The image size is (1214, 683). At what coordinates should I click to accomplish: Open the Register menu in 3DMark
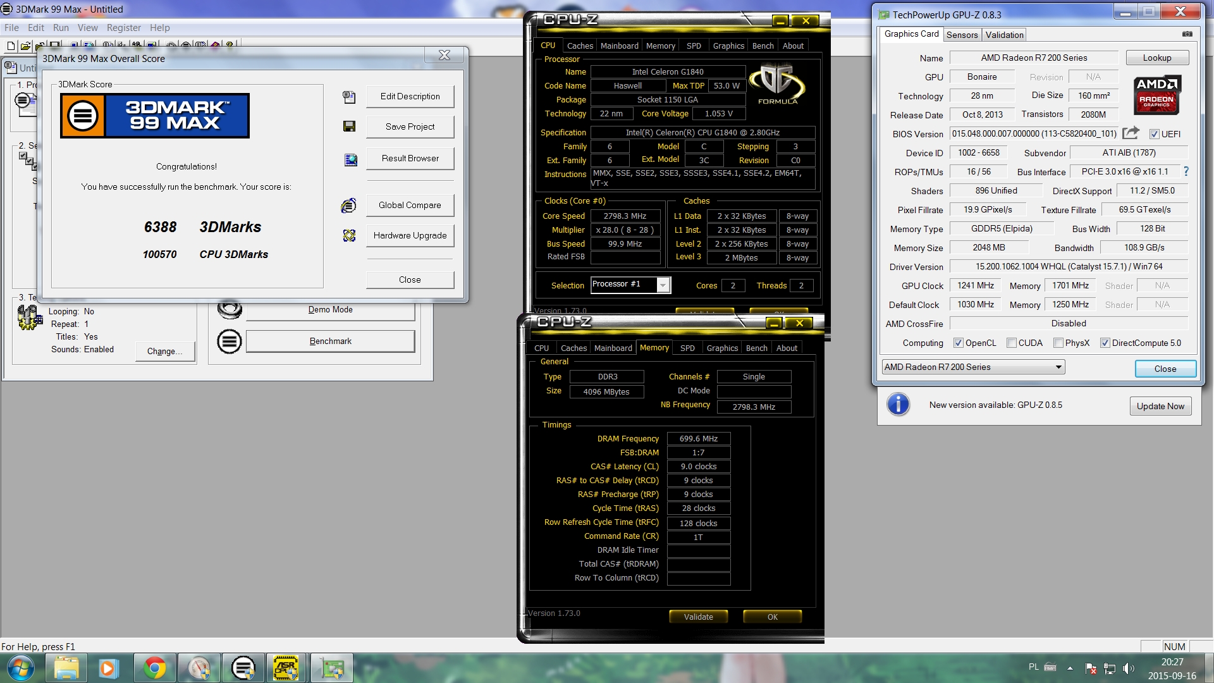coord(123,28)
